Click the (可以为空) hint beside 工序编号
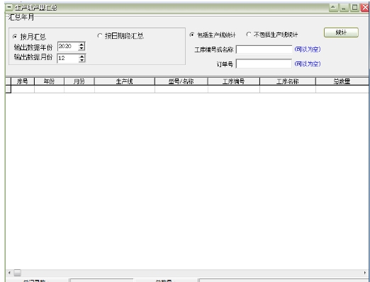This screenshot has width=370, height=282. 308,49
